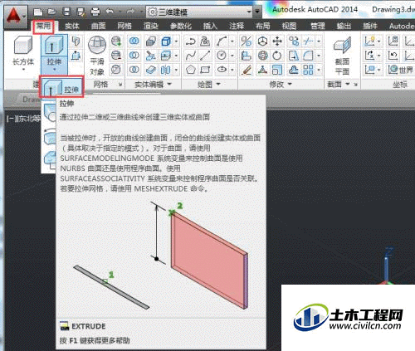Click the Erase icon in 修改
415x351 pixels.
(x=246, y=70)
